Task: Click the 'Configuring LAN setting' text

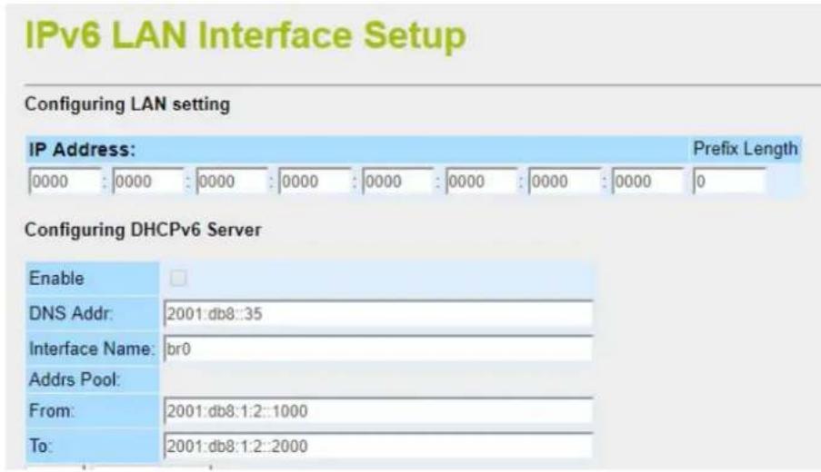Action: coord(127,104)
